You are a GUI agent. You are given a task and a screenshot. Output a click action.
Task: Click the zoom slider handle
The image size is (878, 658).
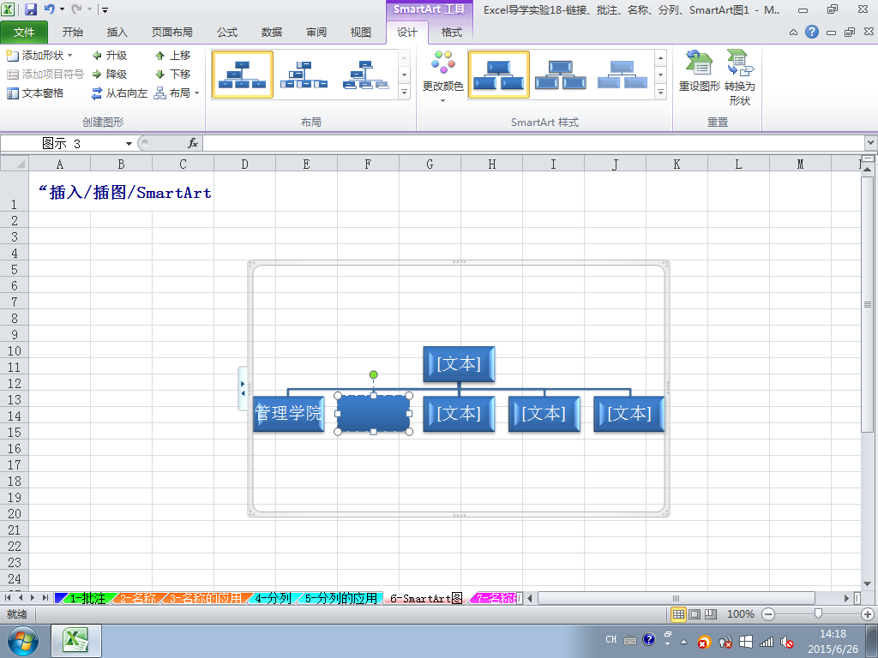(818, 613)
